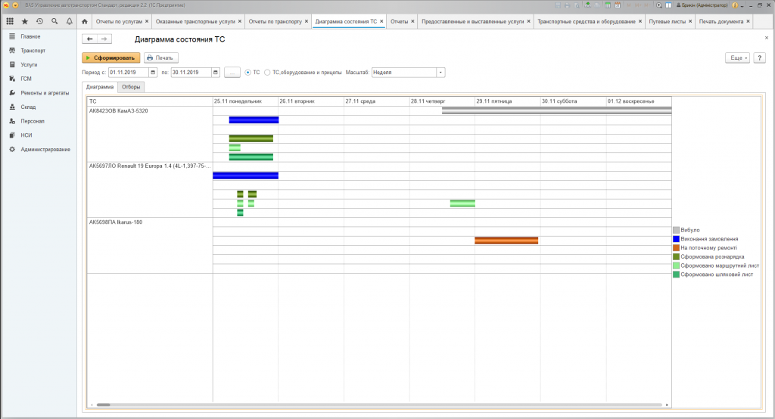Click the panel layout icon in title bar
The image size is (775, 419).
click(x=668, y=5)
